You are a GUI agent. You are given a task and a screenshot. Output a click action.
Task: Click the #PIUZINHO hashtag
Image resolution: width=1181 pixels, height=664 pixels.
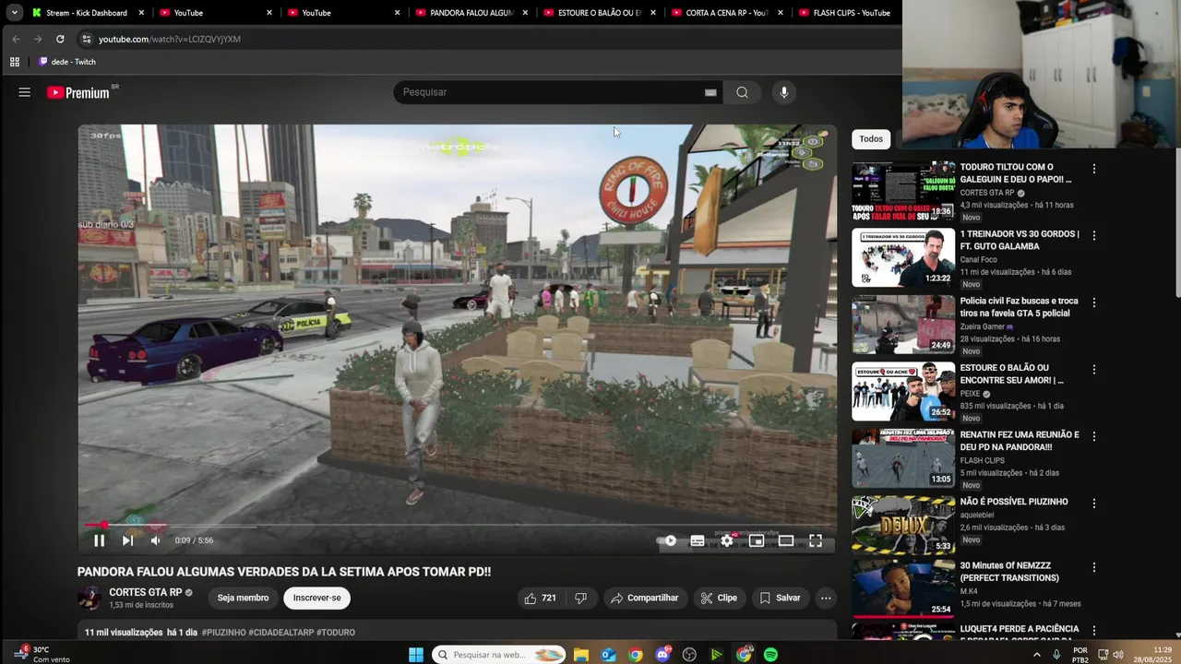(223, 633)
